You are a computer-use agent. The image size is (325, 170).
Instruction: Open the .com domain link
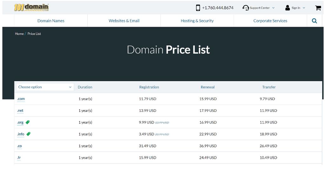coord(21,99)
